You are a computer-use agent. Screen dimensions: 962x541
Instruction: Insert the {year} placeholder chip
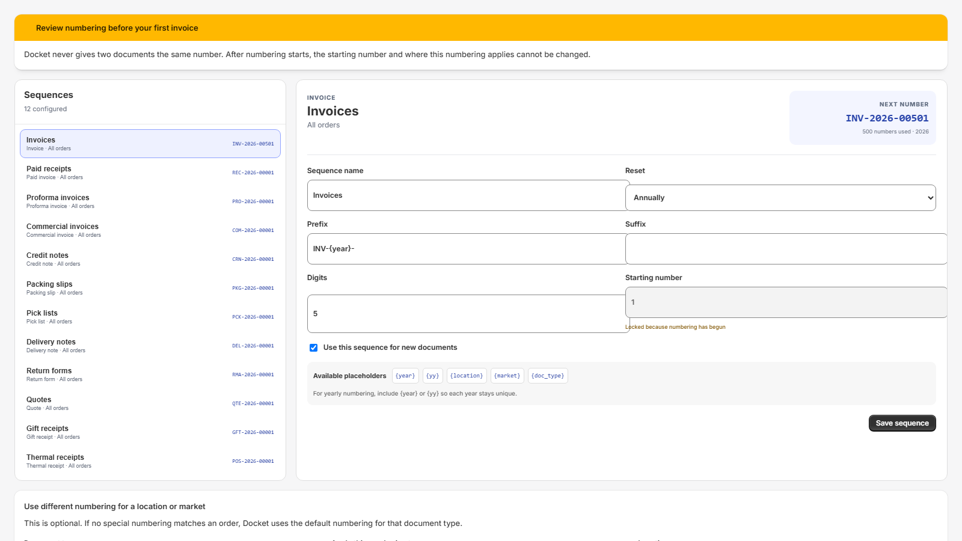pyautogui.click(x=405, y=376)
